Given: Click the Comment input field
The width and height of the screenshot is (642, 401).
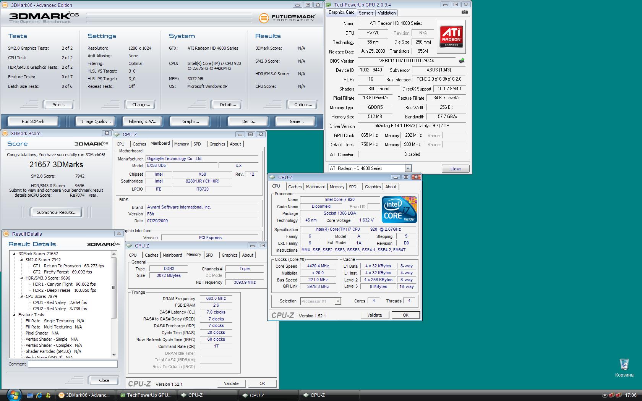Looking at the screenshot, I should point(73,364).
